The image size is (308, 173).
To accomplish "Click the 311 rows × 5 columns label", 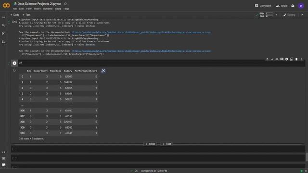I will click(x=31, y=139).
